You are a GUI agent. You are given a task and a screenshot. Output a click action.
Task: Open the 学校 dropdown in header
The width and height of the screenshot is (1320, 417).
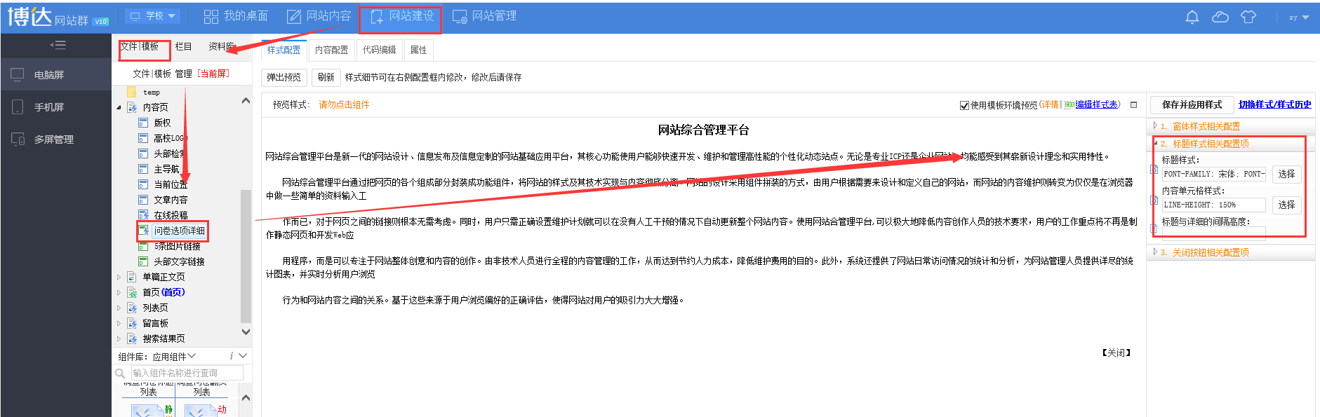click(x=154, y=16)
